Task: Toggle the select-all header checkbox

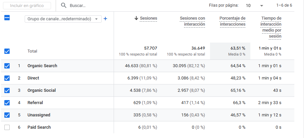Action: pyautogui.click(x=7, y=18)
